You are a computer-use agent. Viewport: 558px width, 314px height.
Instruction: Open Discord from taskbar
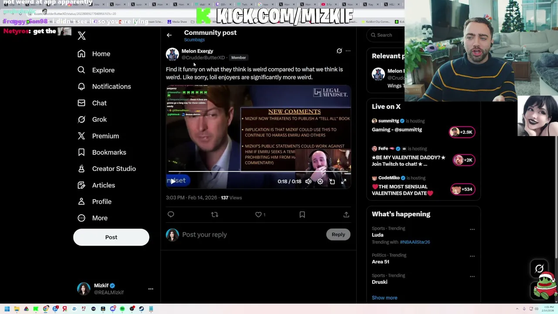(113, 309)
